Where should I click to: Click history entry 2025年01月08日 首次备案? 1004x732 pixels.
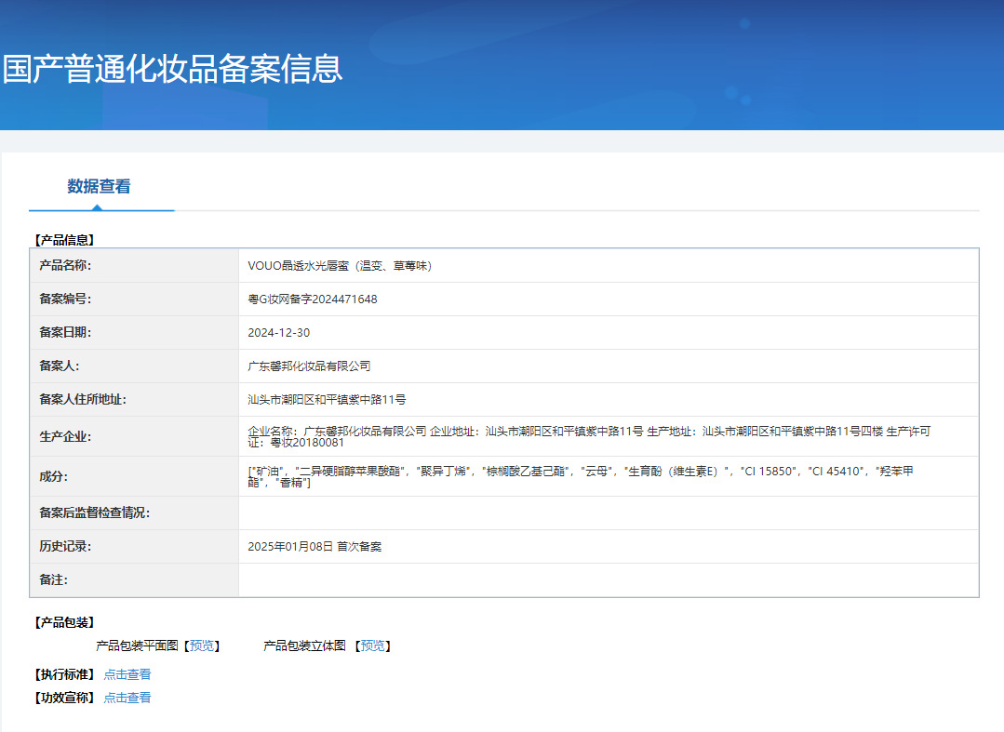[x=315, y=546]
